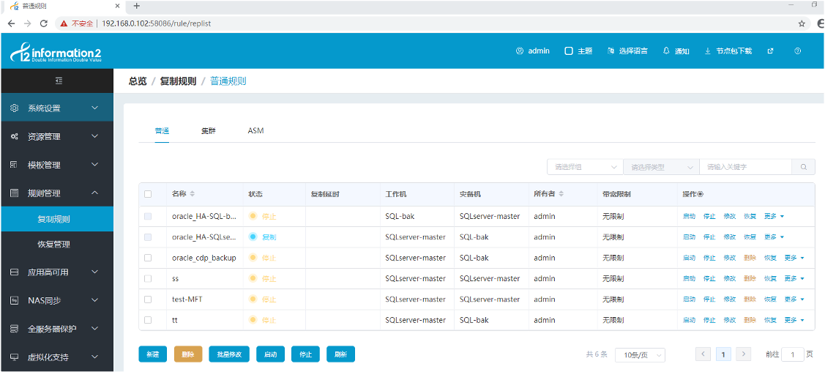Open the help question mark icon

pos(798,51)
